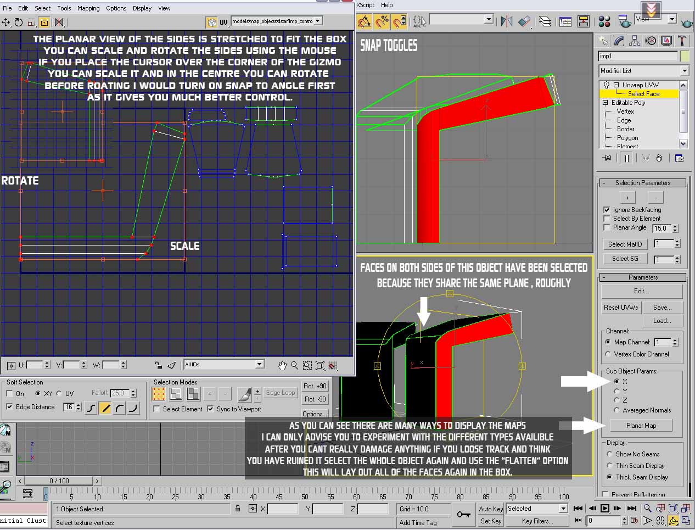695x530 pixels.
Task: Select the Y sub object alignment radio
Action: (616, 391)
